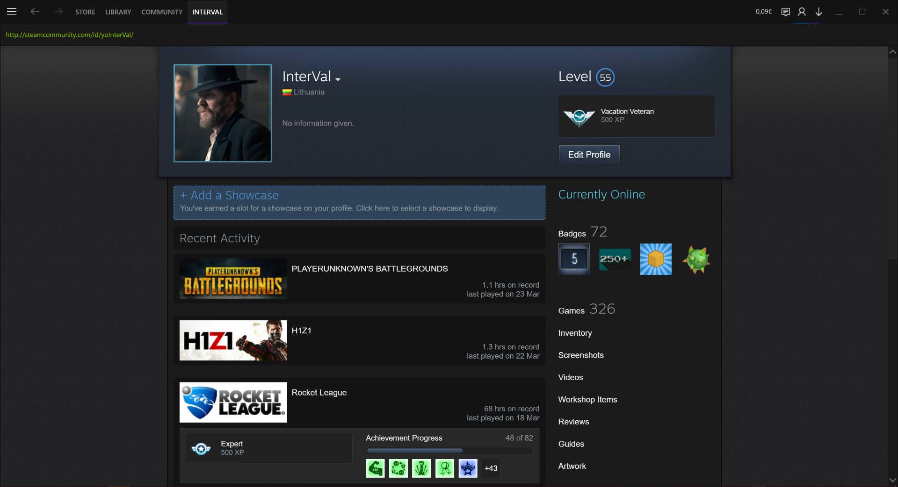View the second green achievement icon

click(x=398, y=468)
